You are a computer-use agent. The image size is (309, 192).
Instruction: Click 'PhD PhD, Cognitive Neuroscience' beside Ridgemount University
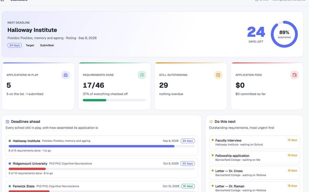(70, 164)
